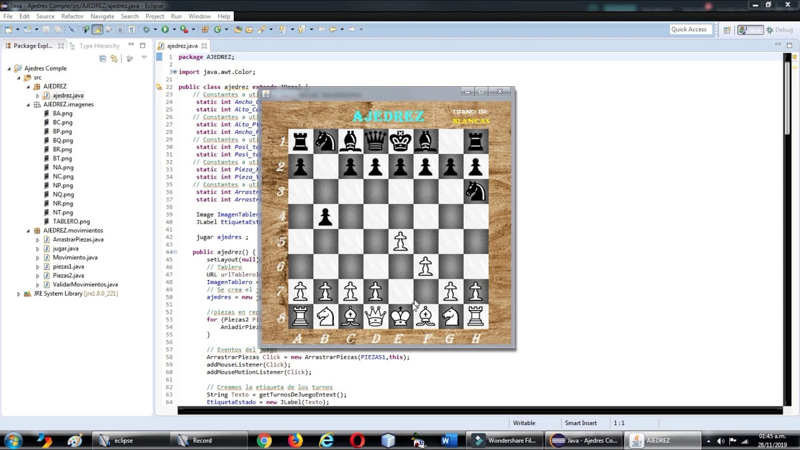Screen dimensions: 800x450
Task: Click the New Java Package icon
Action: tap(205, 29)
